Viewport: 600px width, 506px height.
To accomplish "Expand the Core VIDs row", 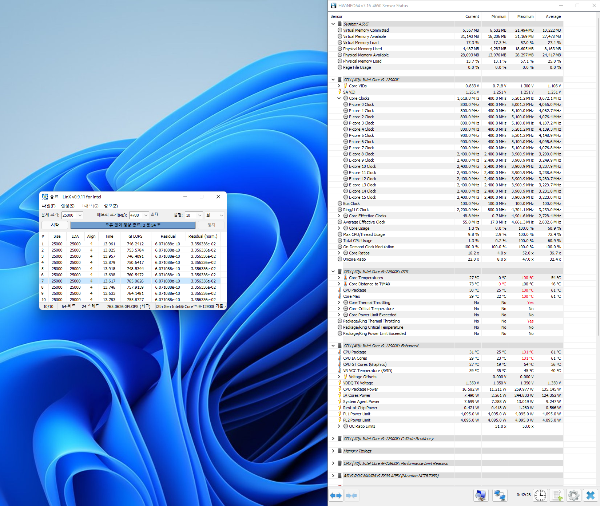I will (339, 86).
